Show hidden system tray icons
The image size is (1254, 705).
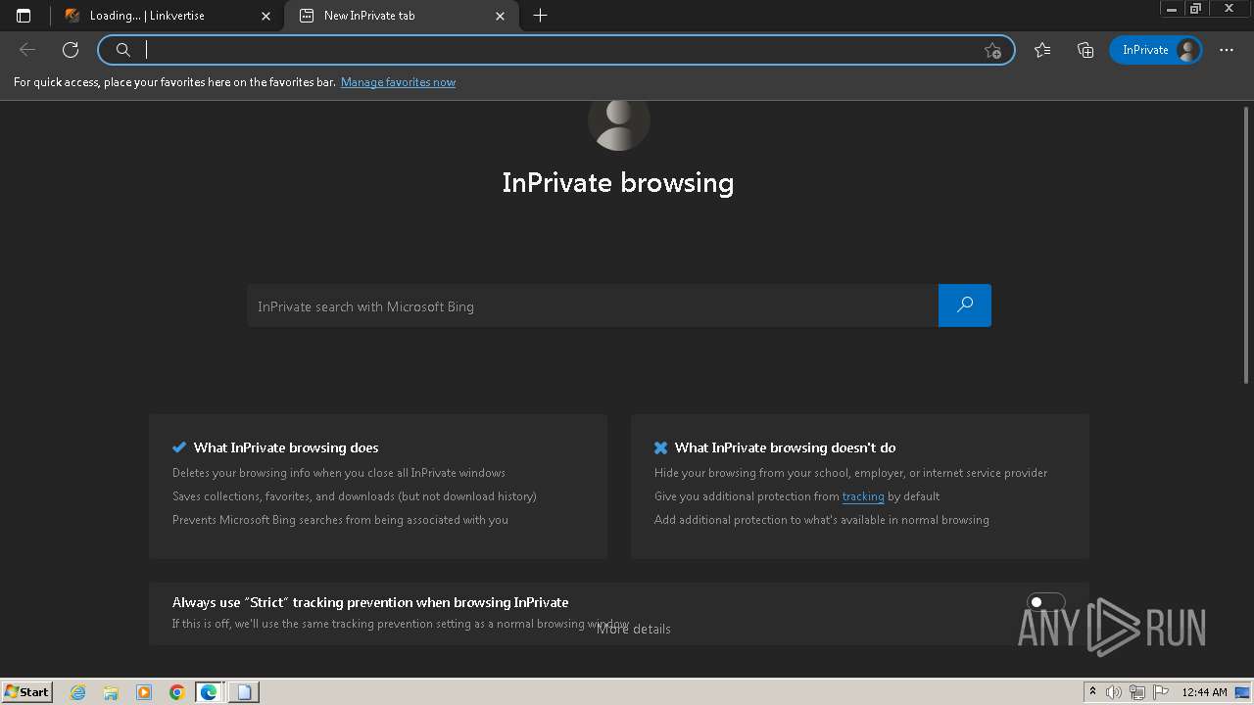tap(1092, 692)
